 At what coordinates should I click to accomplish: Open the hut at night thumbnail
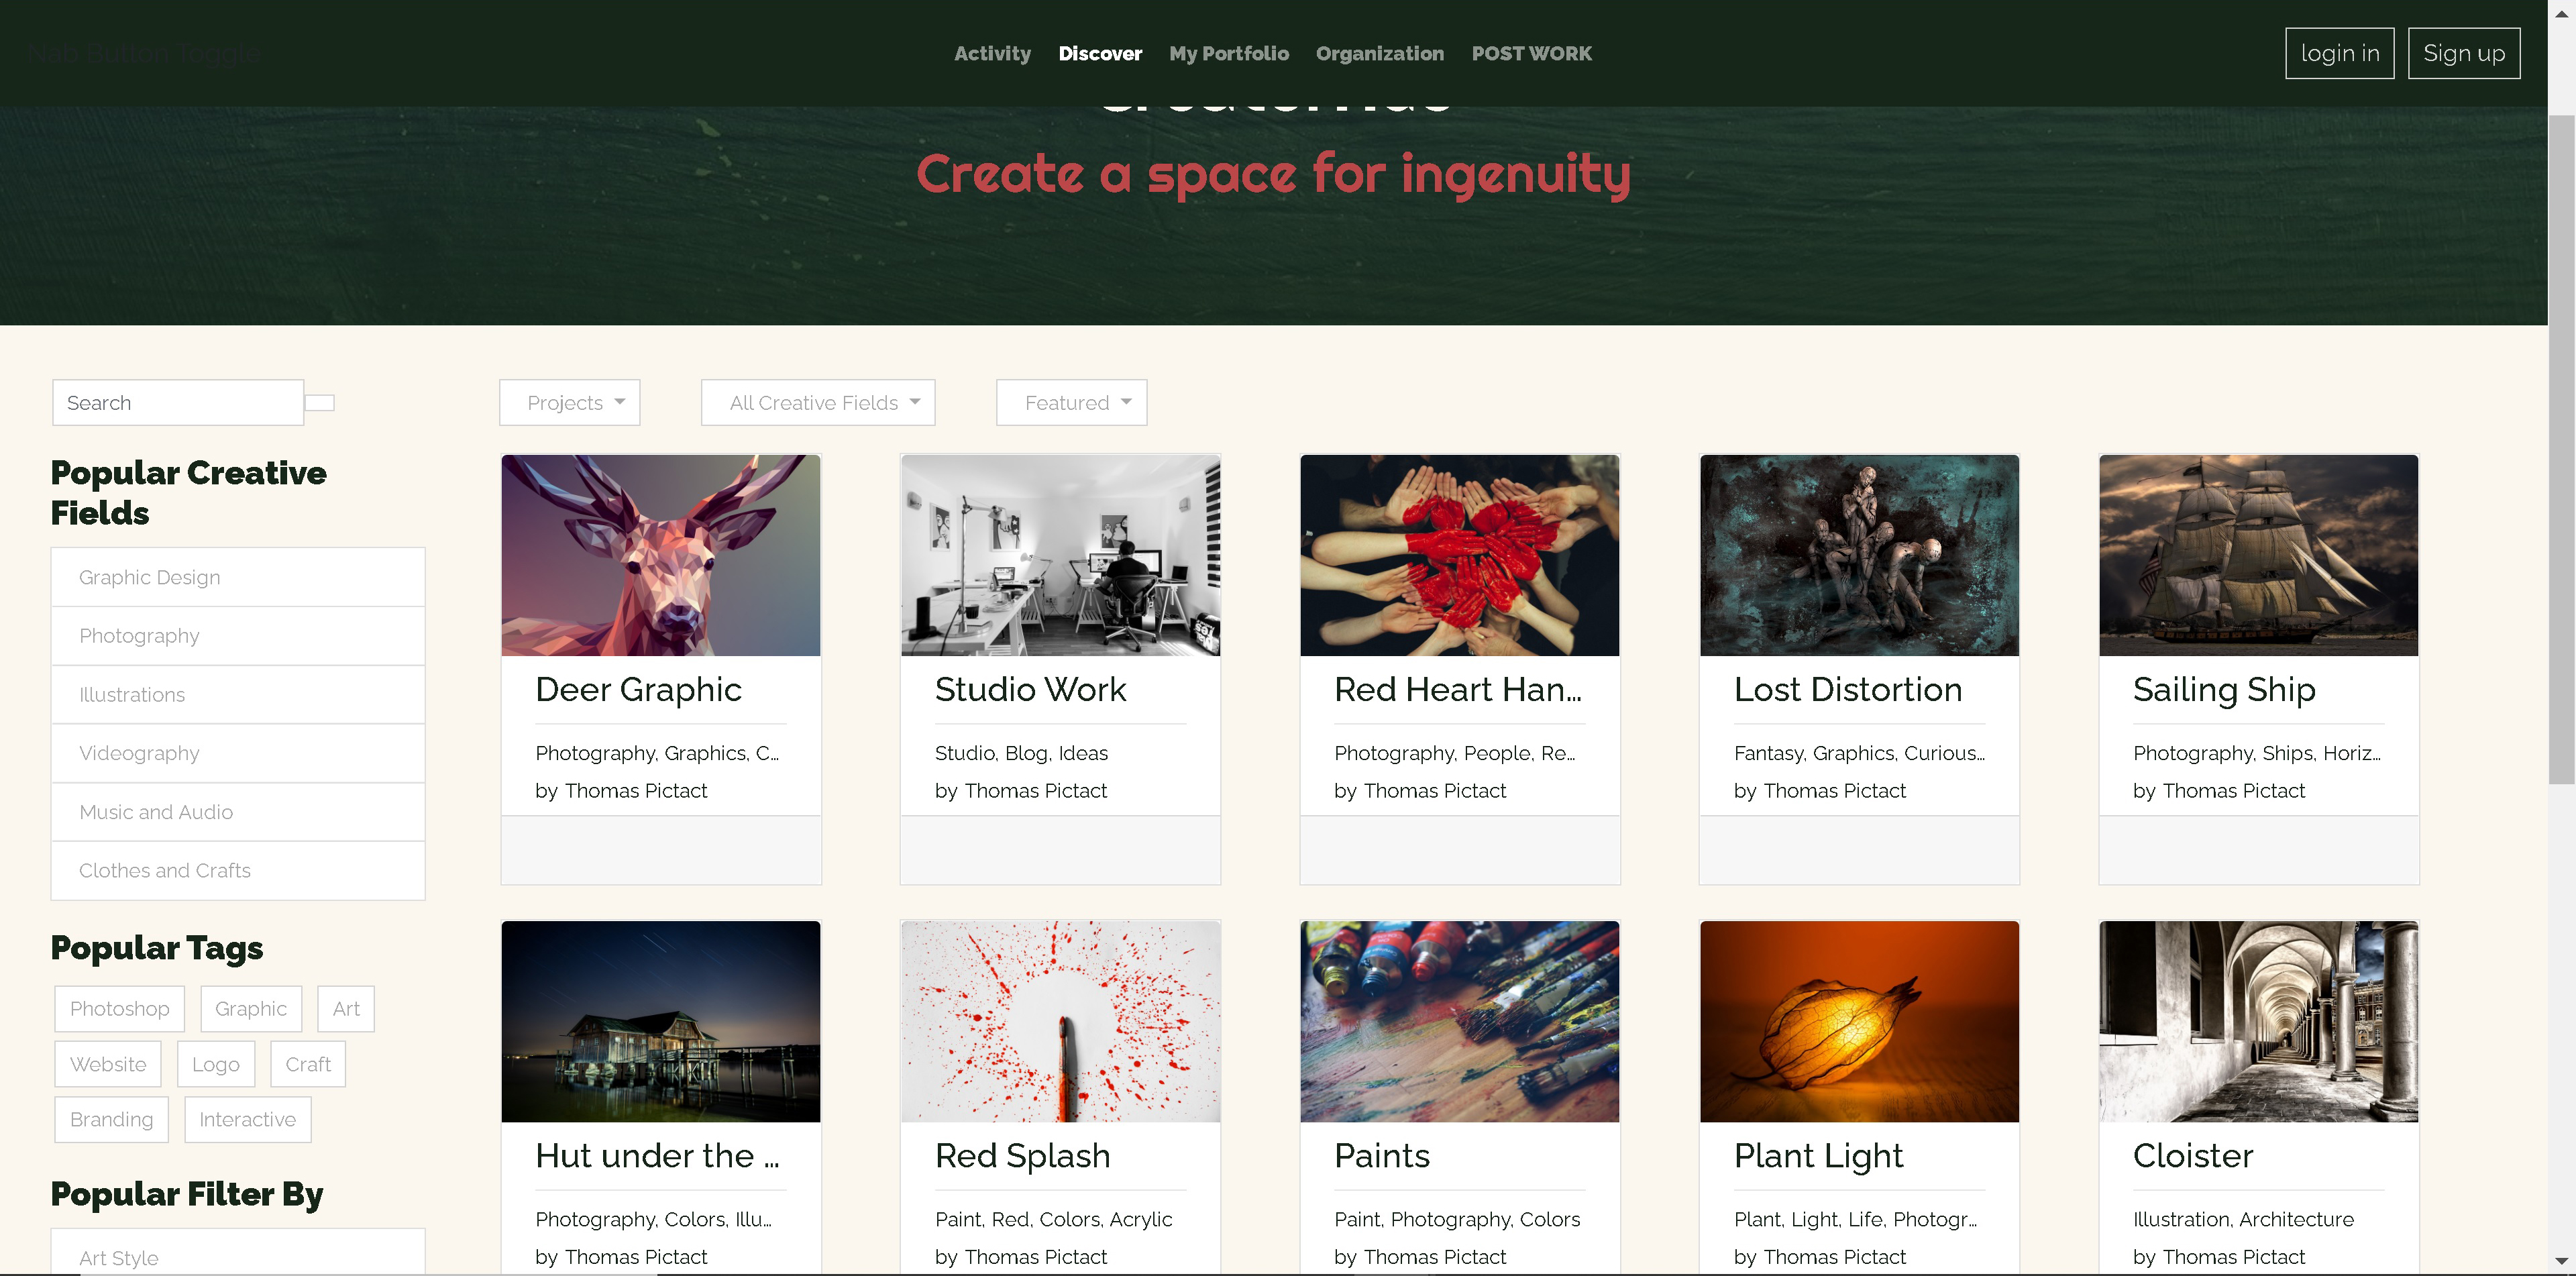(661, 1022)
